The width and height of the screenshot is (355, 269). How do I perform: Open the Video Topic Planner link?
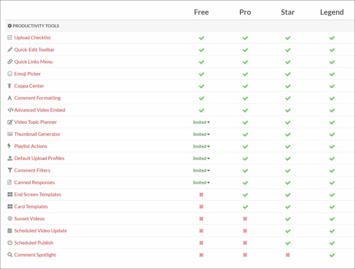pyautogui.click(x=35, y=122)
